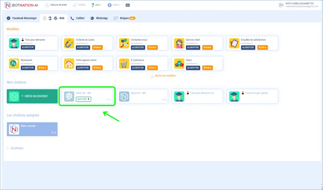The height and width of the screenshot is (190, 323).
Task: Click the Restaurant template icon
Action: click(14, 64)
